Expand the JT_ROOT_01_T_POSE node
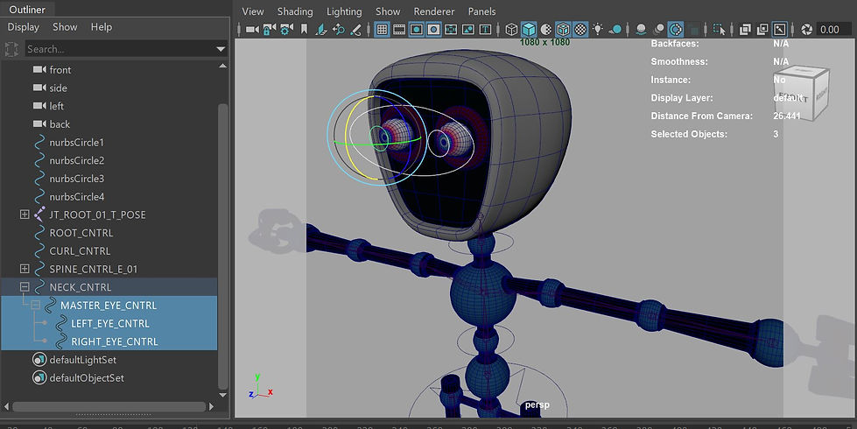The image size is (857, 429). pyautogui.click(x=25, y=214)
